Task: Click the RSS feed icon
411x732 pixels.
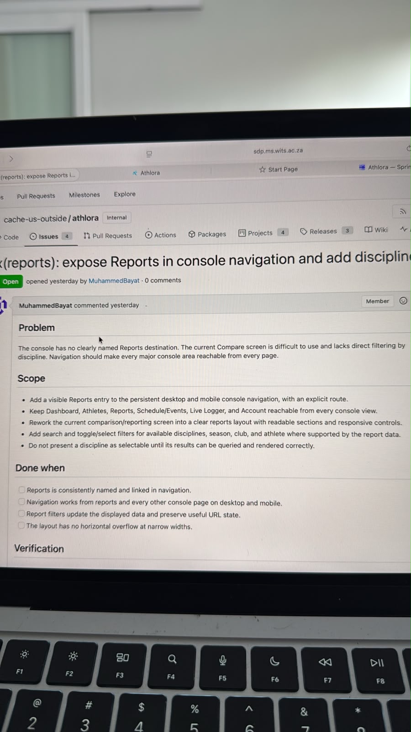Action: [402, 211]
